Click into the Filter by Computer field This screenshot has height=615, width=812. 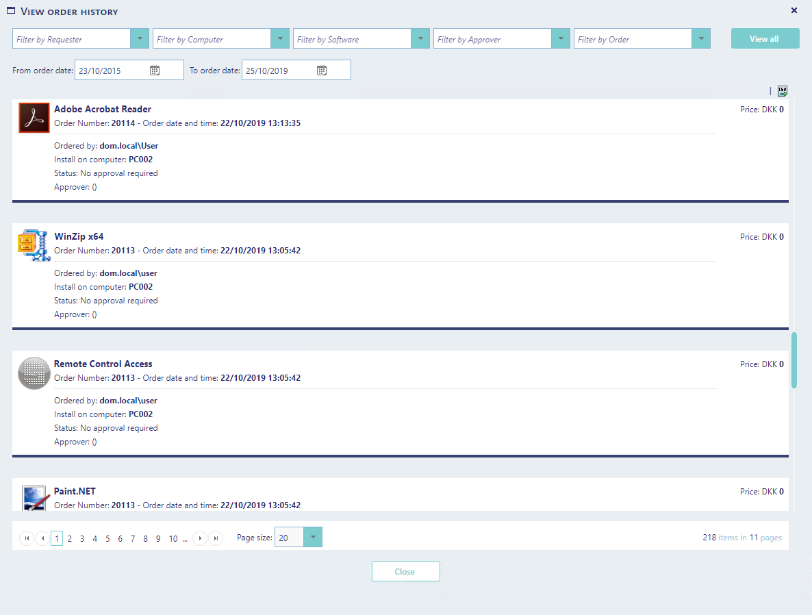coord(212,39)
